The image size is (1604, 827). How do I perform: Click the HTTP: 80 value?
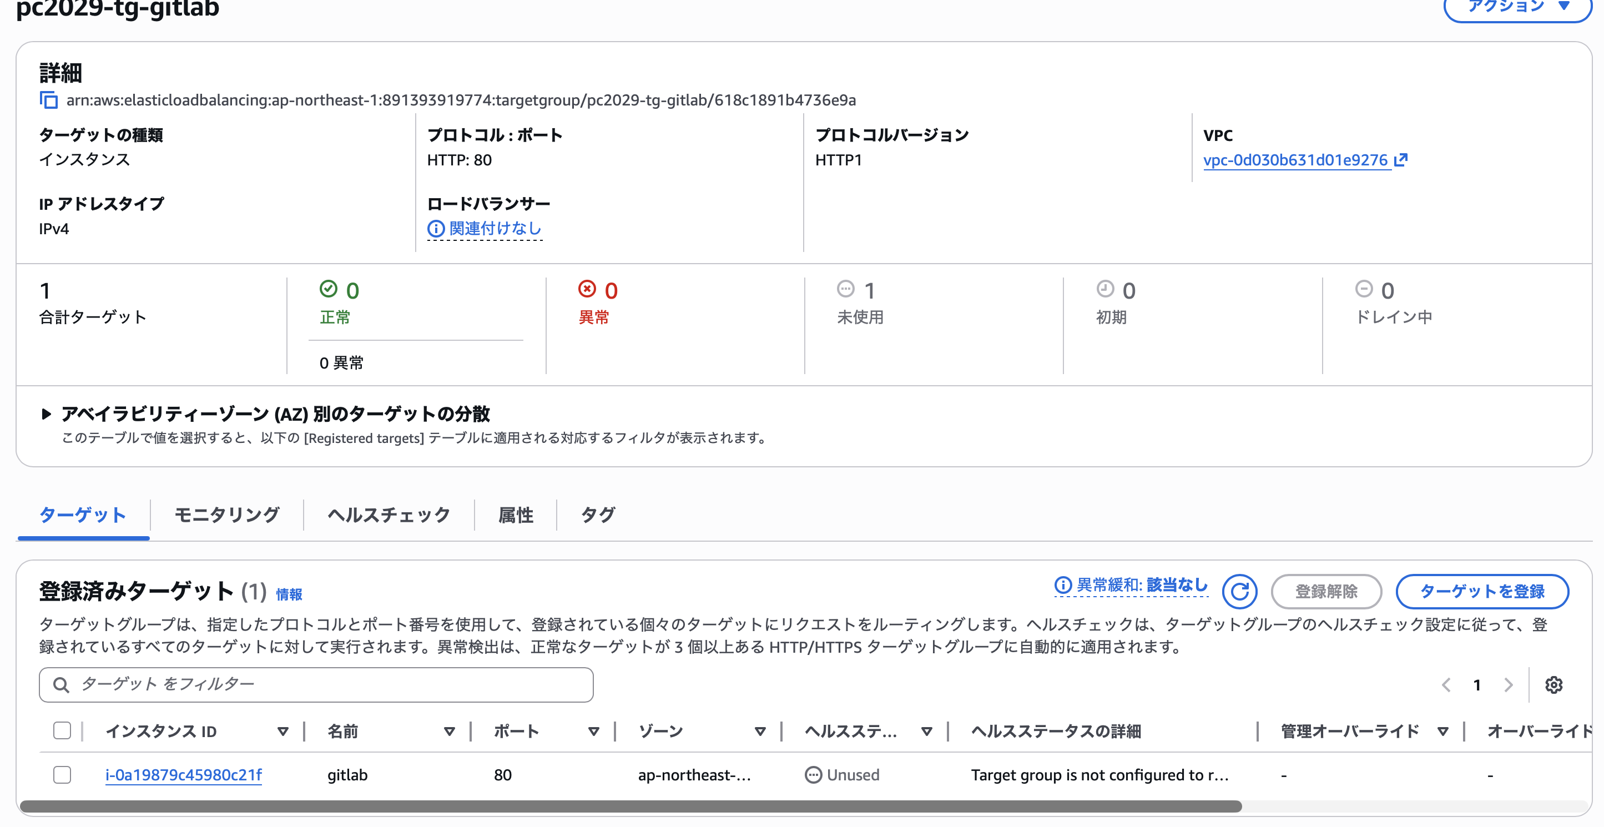click(x=460, y=160)
